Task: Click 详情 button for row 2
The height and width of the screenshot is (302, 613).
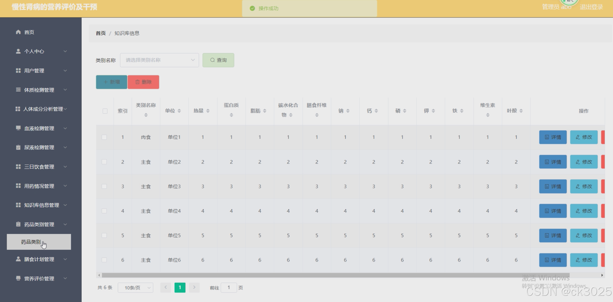Action: pos(553,162)
